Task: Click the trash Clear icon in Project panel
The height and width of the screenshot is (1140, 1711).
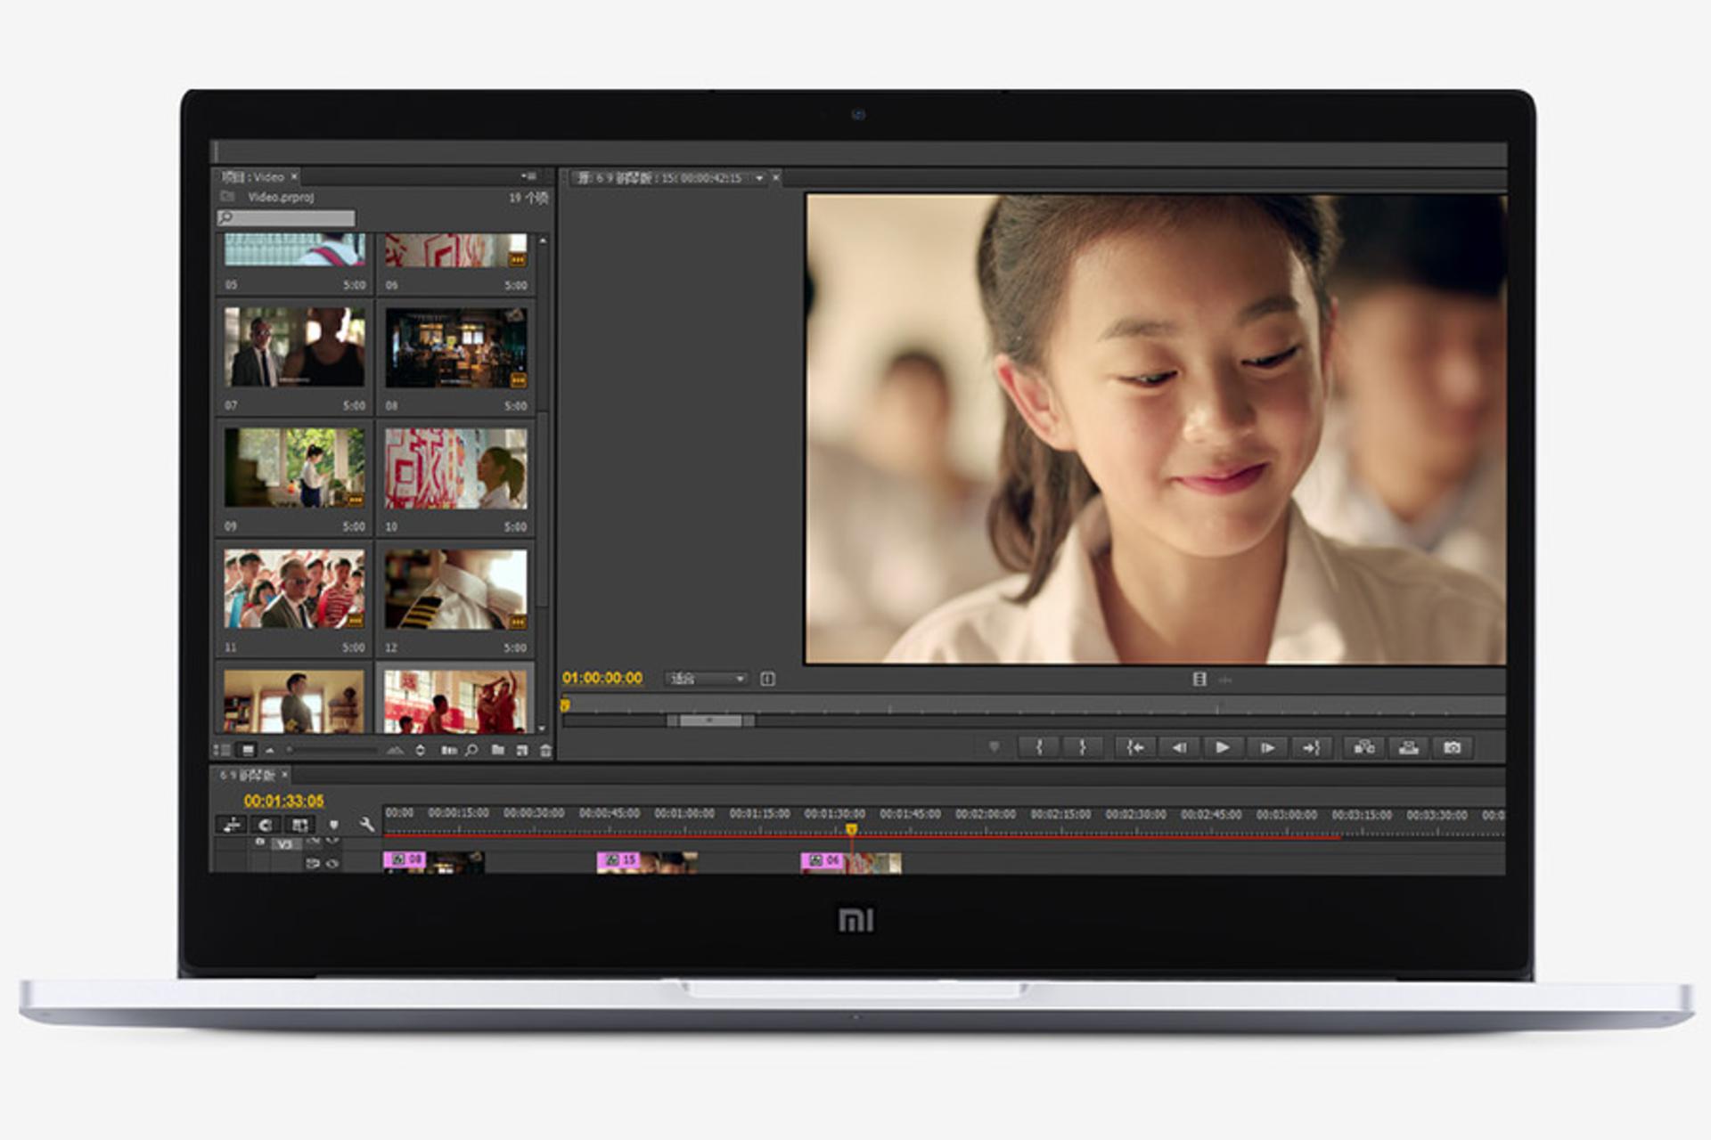Action: (544, 751)
